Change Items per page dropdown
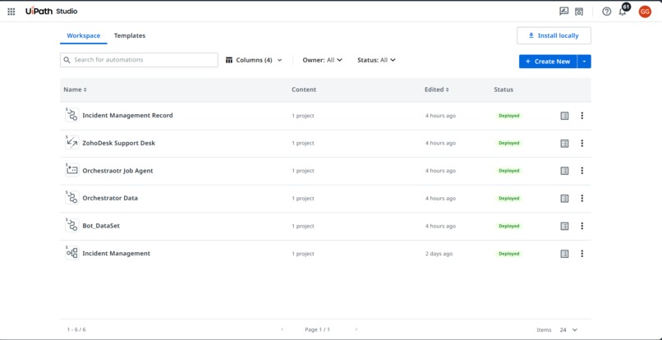The image size is (662, 340). pos(568,330)
